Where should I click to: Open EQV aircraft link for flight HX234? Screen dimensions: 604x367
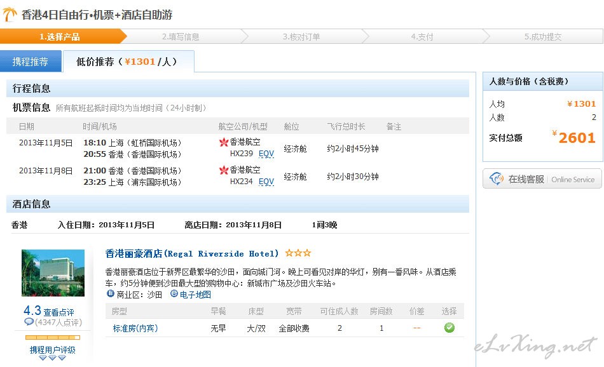[266, 182]
